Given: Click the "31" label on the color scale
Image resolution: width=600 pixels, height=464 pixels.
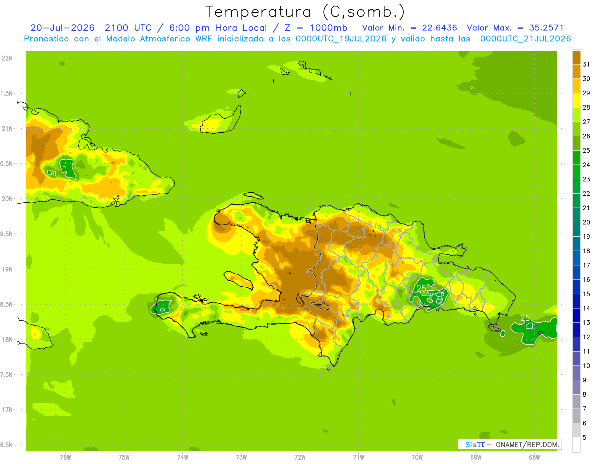Looking at the screenshot, I should [x=587, y=64].
